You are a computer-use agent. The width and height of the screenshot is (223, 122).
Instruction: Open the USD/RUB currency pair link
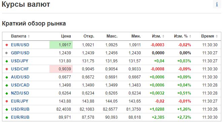(20, 109)
